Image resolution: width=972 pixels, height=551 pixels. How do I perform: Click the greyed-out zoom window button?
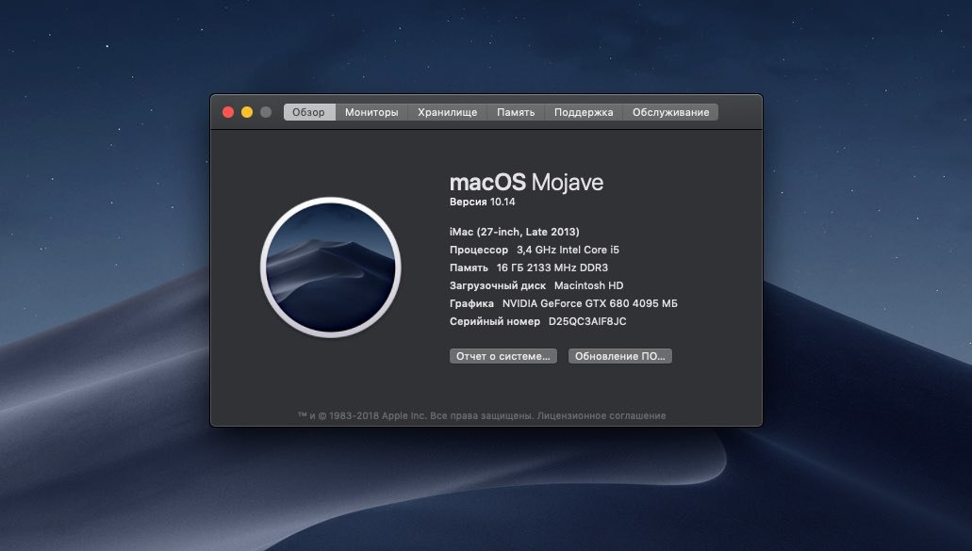(x=266, y=112)
